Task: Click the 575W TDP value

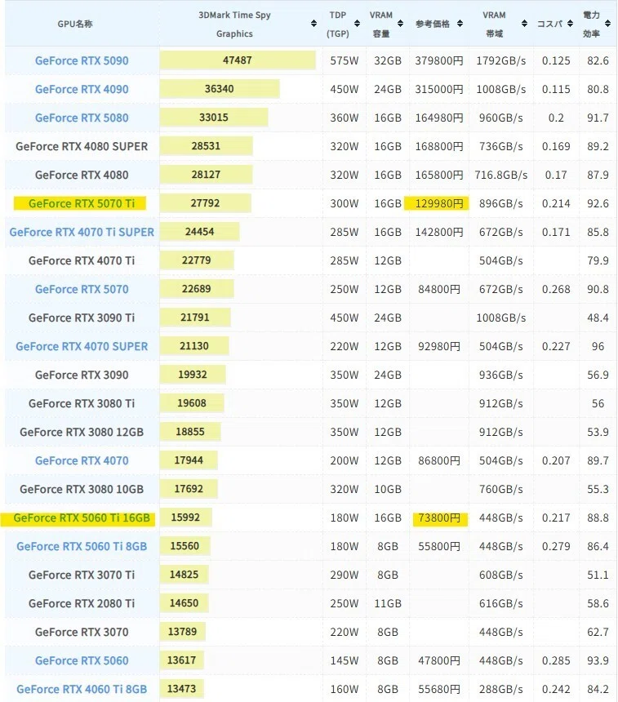Action: pyautogui.click(x=345, y=60)
